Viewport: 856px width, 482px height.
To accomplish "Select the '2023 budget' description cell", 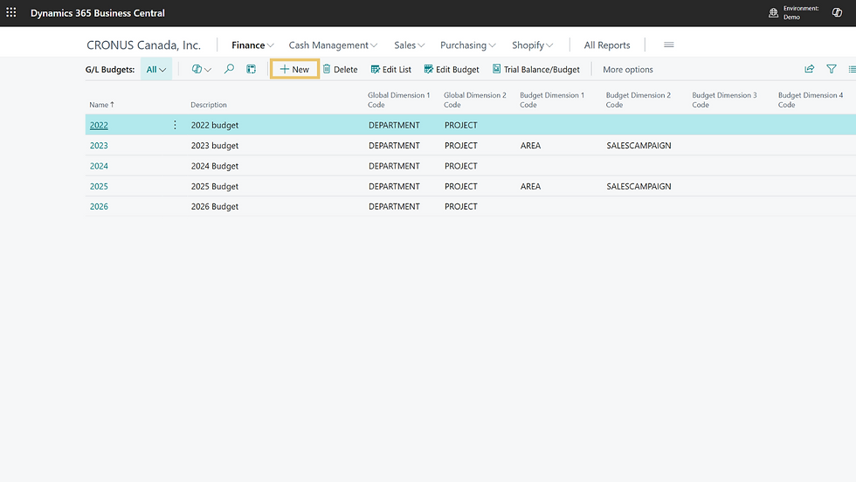I will tap(215, 145).
